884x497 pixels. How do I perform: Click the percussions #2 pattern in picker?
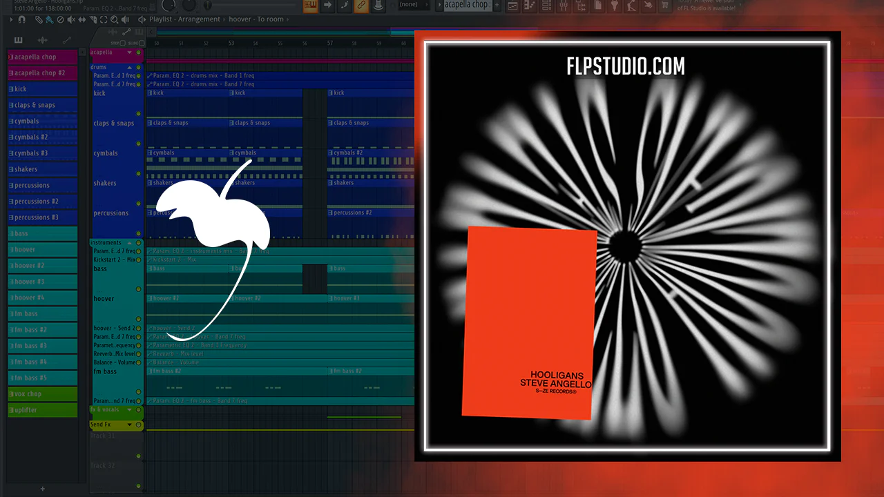click(43, 202)
